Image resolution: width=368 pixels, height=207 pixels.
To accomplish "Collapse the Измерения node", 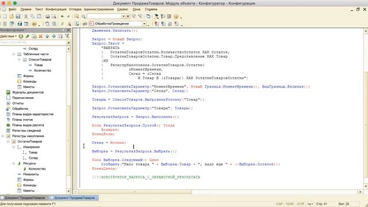I will click(14, 147).
